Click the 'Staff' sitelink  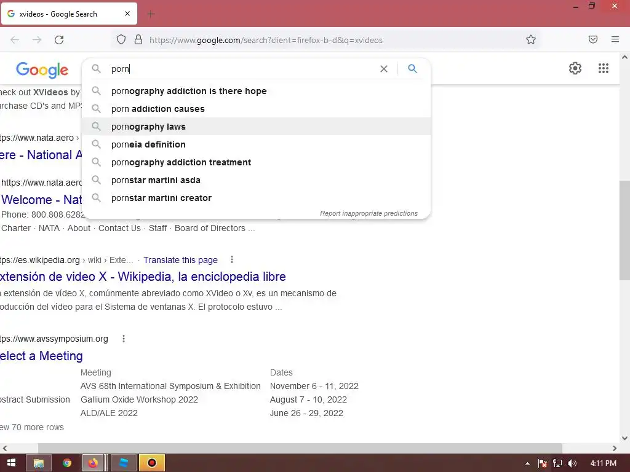157,228
